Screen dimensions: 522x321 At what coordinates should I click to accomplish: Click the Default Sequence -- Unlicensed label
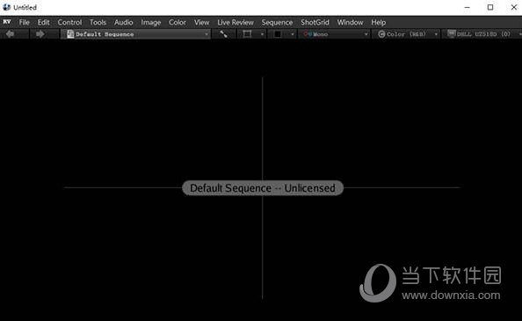pyautogui.click(x=263, y=188)
